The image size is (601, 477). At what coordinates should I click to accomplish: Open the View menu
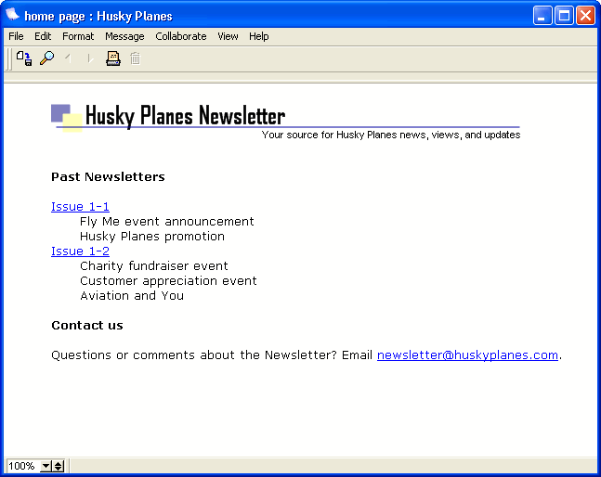[228, 36]
